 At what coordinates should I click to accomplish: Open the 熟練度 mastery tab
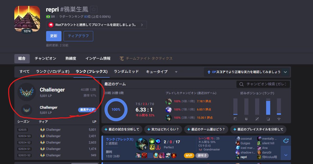[x=71, y=58]
